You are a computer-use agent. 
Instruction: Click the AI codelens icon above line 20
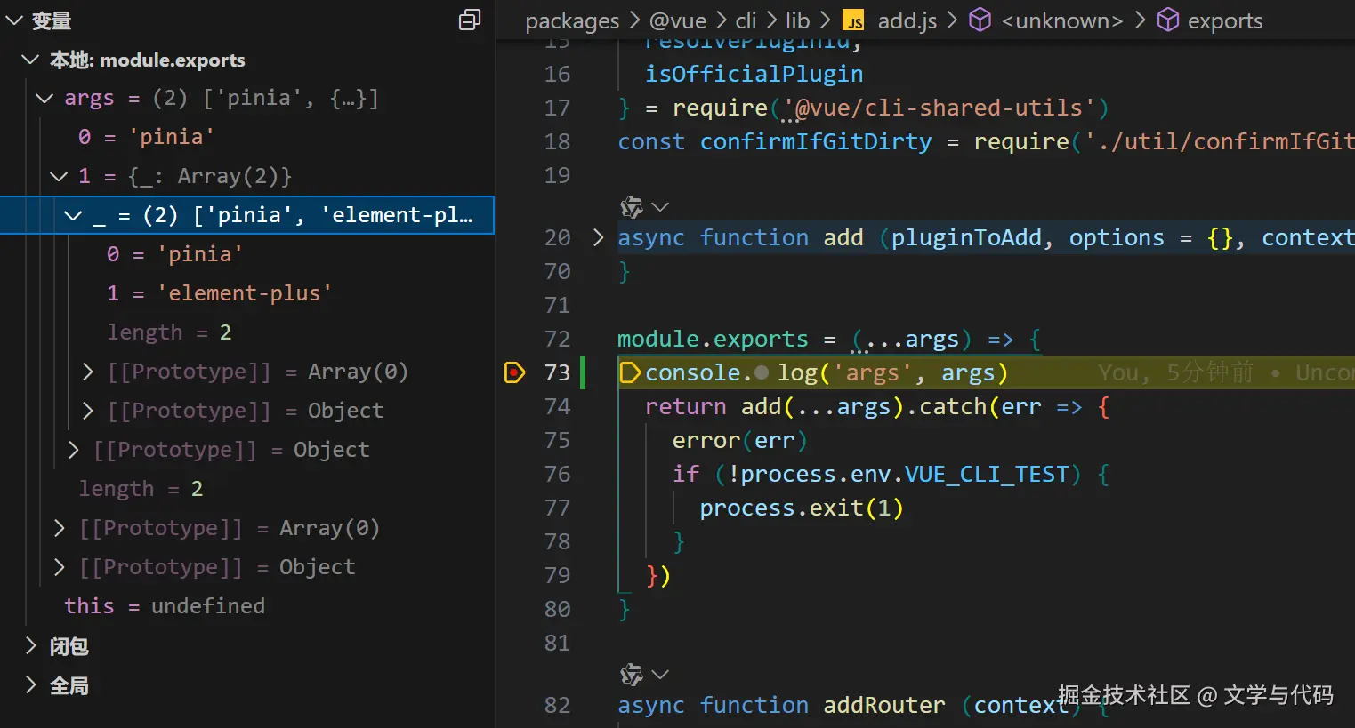[632, 207]
